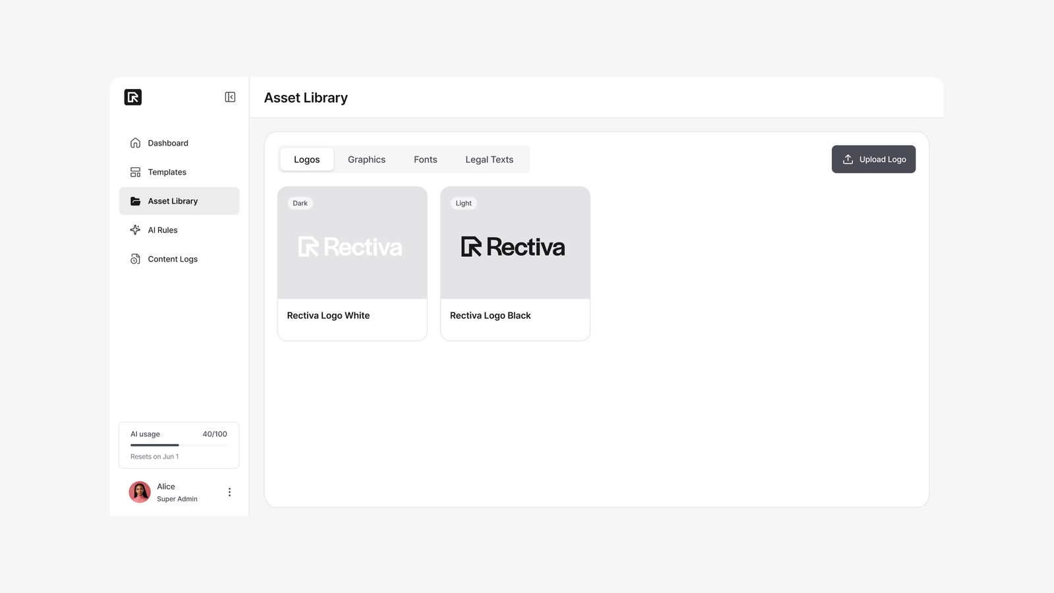Open Alice's three-dot options menu
The image size is (1054, 593).
pyautogui.click(x=229, y=492)
